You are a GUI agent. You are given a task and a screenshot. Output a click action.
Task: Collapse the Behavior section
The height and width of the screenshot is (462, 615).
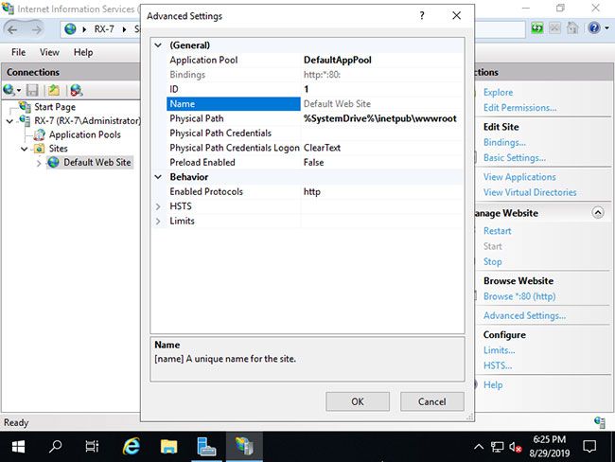158,177
